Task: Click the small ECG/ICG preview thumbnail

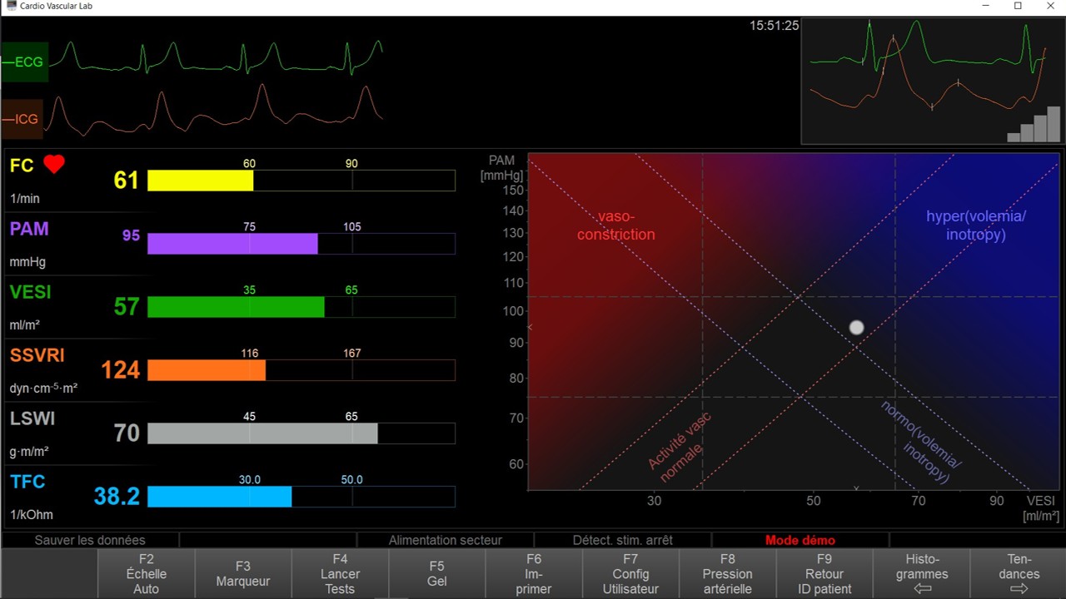Action: tap(931, 79)
